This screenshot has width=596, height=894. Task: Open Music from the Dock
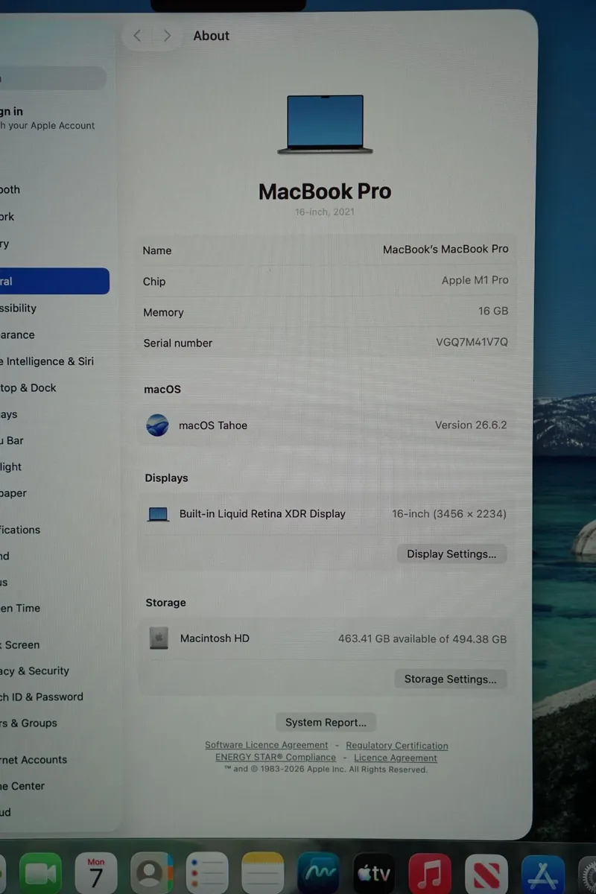[x=430, y=873]
